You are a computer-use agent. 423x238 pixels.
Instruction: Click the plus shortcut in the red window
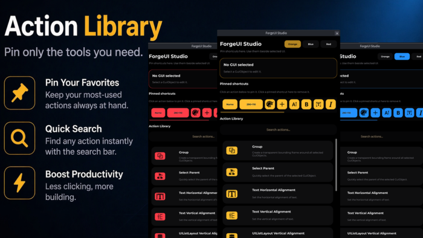click(x=207, y=113)
